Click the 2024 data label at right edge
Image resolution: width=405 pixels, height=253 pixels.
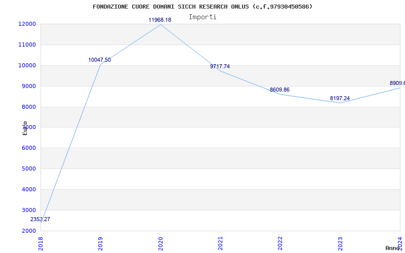click(397, 83)
